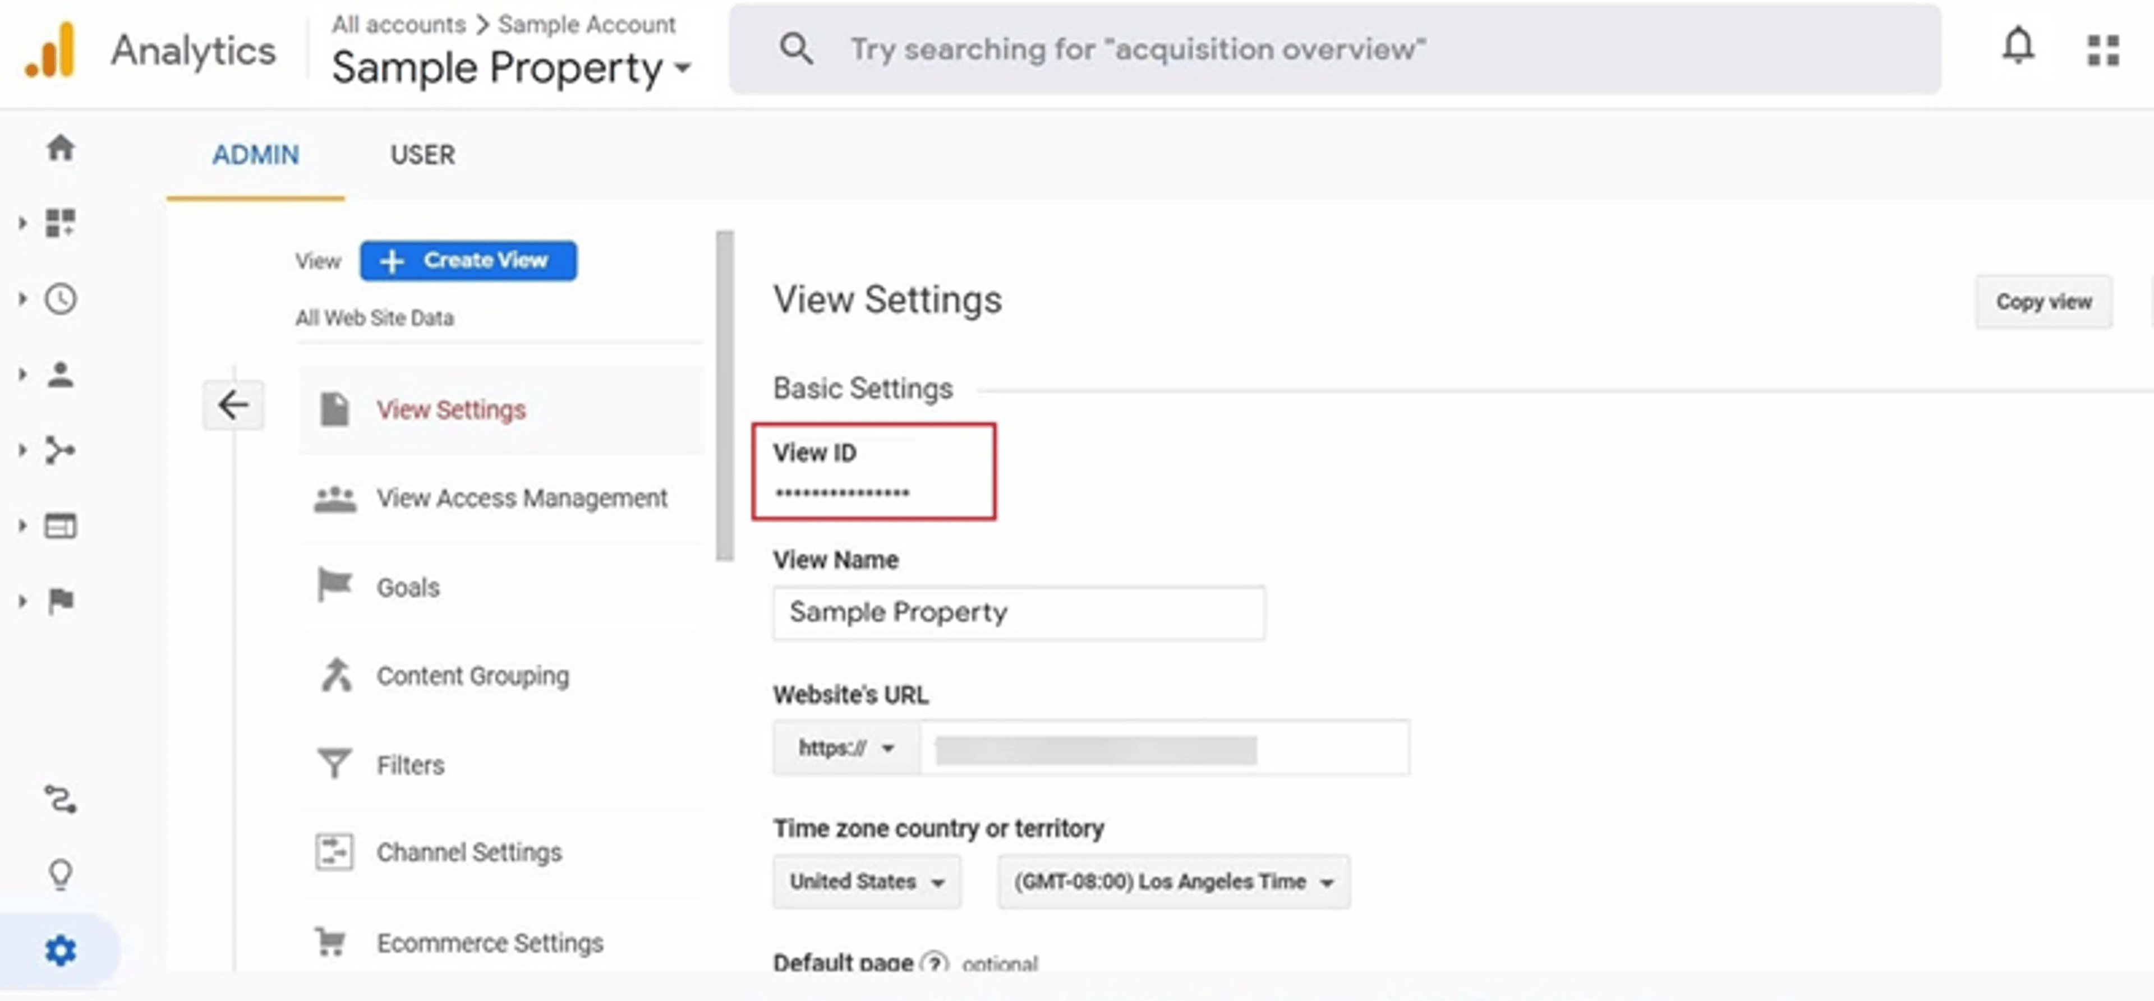Open the Audience person icon
The height and width of the screenshot is (1001, 2154).
(60, 374)
